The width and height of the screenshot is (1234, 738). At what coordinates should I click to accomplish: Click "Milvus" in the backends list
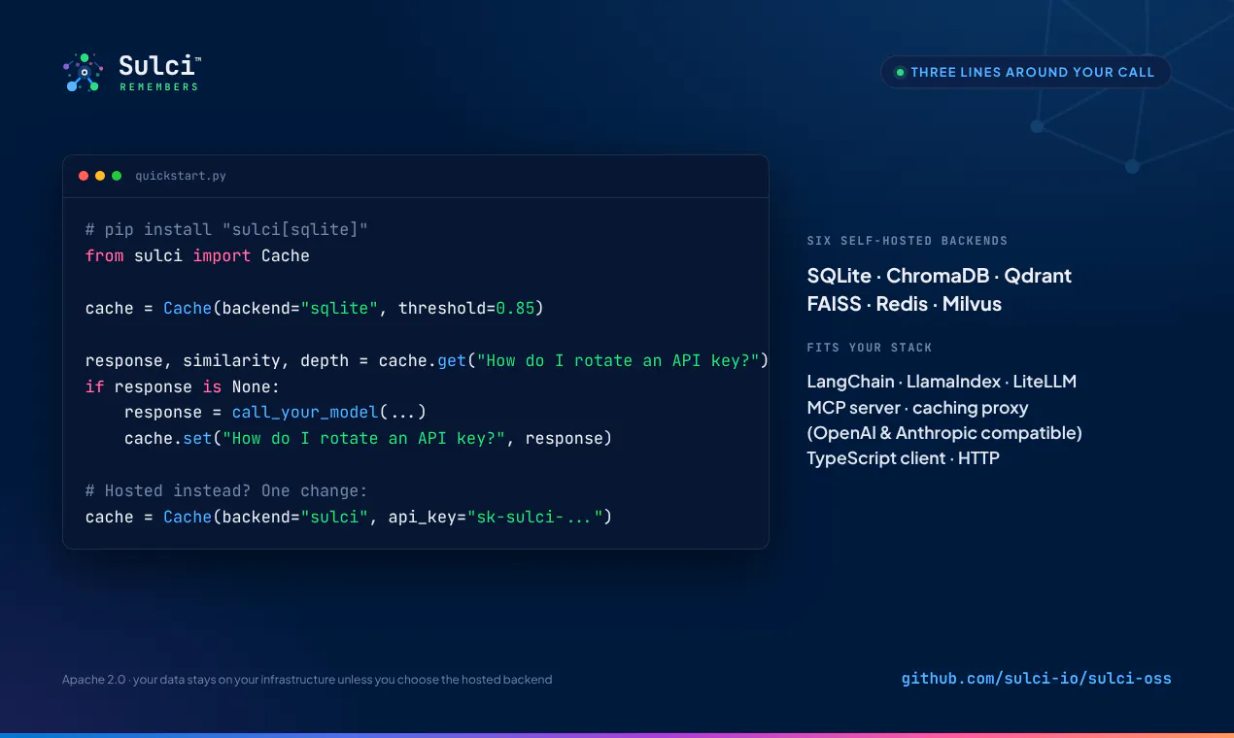972,304
